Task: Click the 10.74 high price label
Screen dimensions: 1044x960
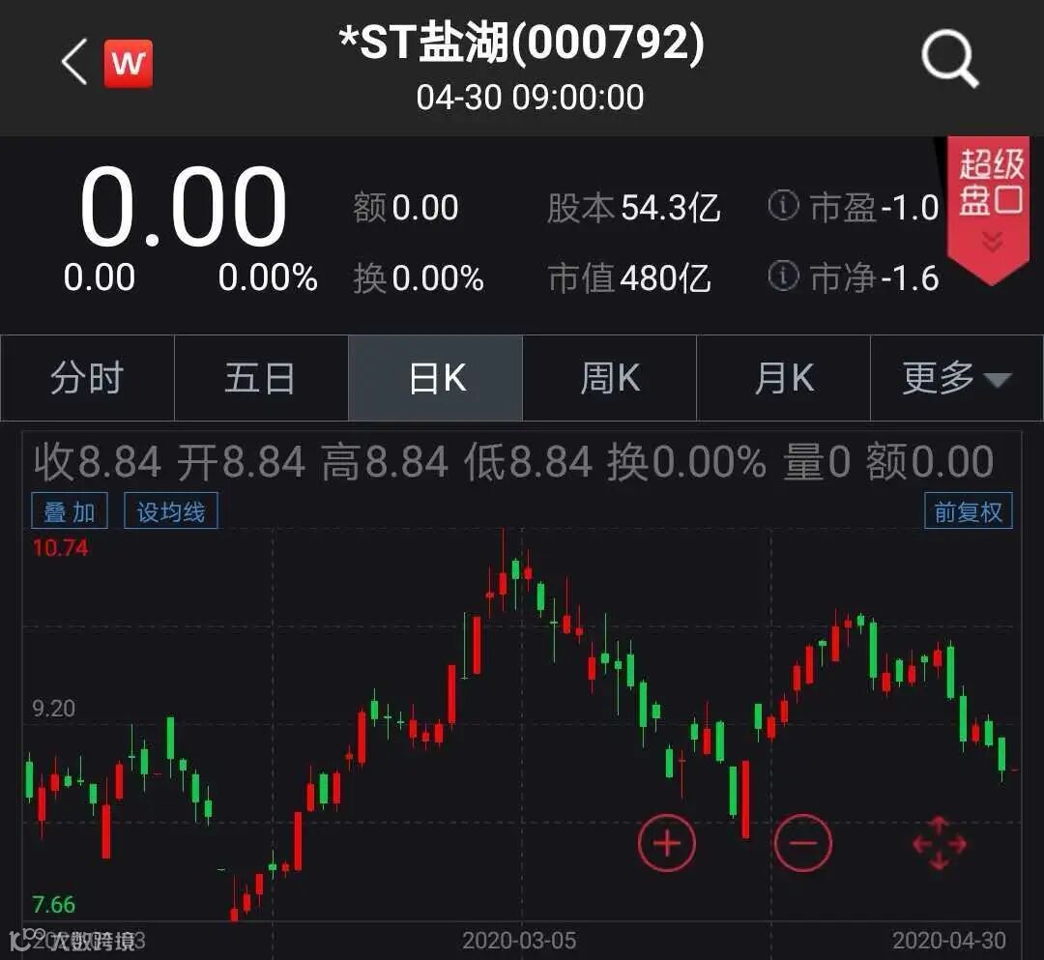Action: pyautogui.click(x=61, y=548)
